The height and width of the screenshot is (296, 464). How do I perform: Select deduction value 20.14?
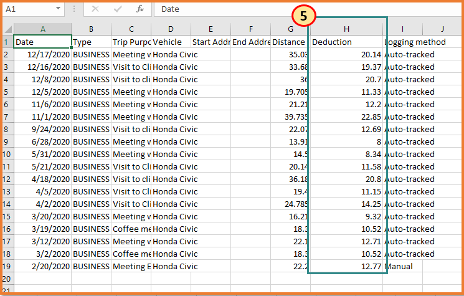coord(346,54)
